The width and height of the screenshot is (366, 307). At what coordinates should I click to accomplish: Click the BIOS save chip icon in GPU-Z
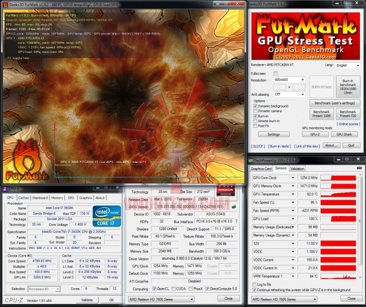[x=234, y=207]
